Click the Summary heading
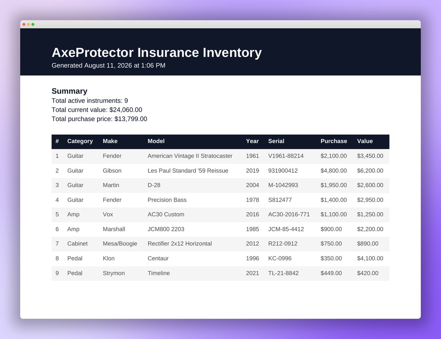The width and height of the screenshot is (441, 339). (69, 91)
